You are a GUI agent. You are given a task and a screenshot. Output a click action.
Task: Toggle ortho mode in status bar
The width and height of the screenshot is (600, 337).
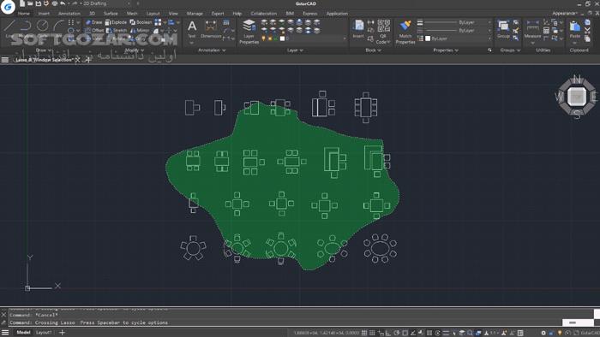click(388, 333)
